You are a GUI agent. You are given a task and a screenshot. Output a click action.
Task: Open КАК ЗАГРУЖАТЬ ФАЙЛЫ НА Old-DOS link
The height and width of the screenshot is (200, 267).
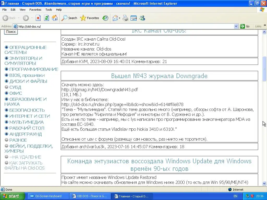click(x=24, y=165)
